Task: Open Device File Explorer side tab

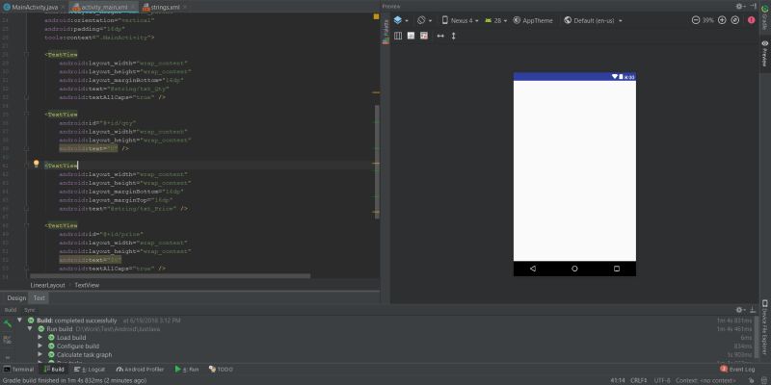Action: click(764, 327)
